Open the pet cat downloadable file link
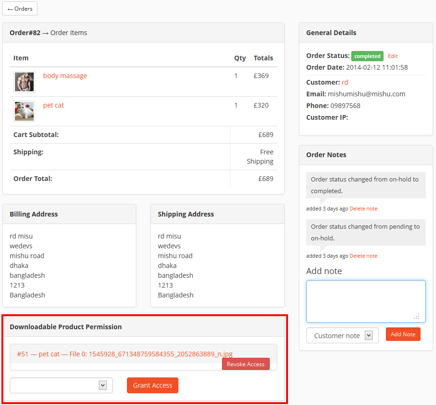The height and width of the screenshot is (405, 436). (125, 354)
